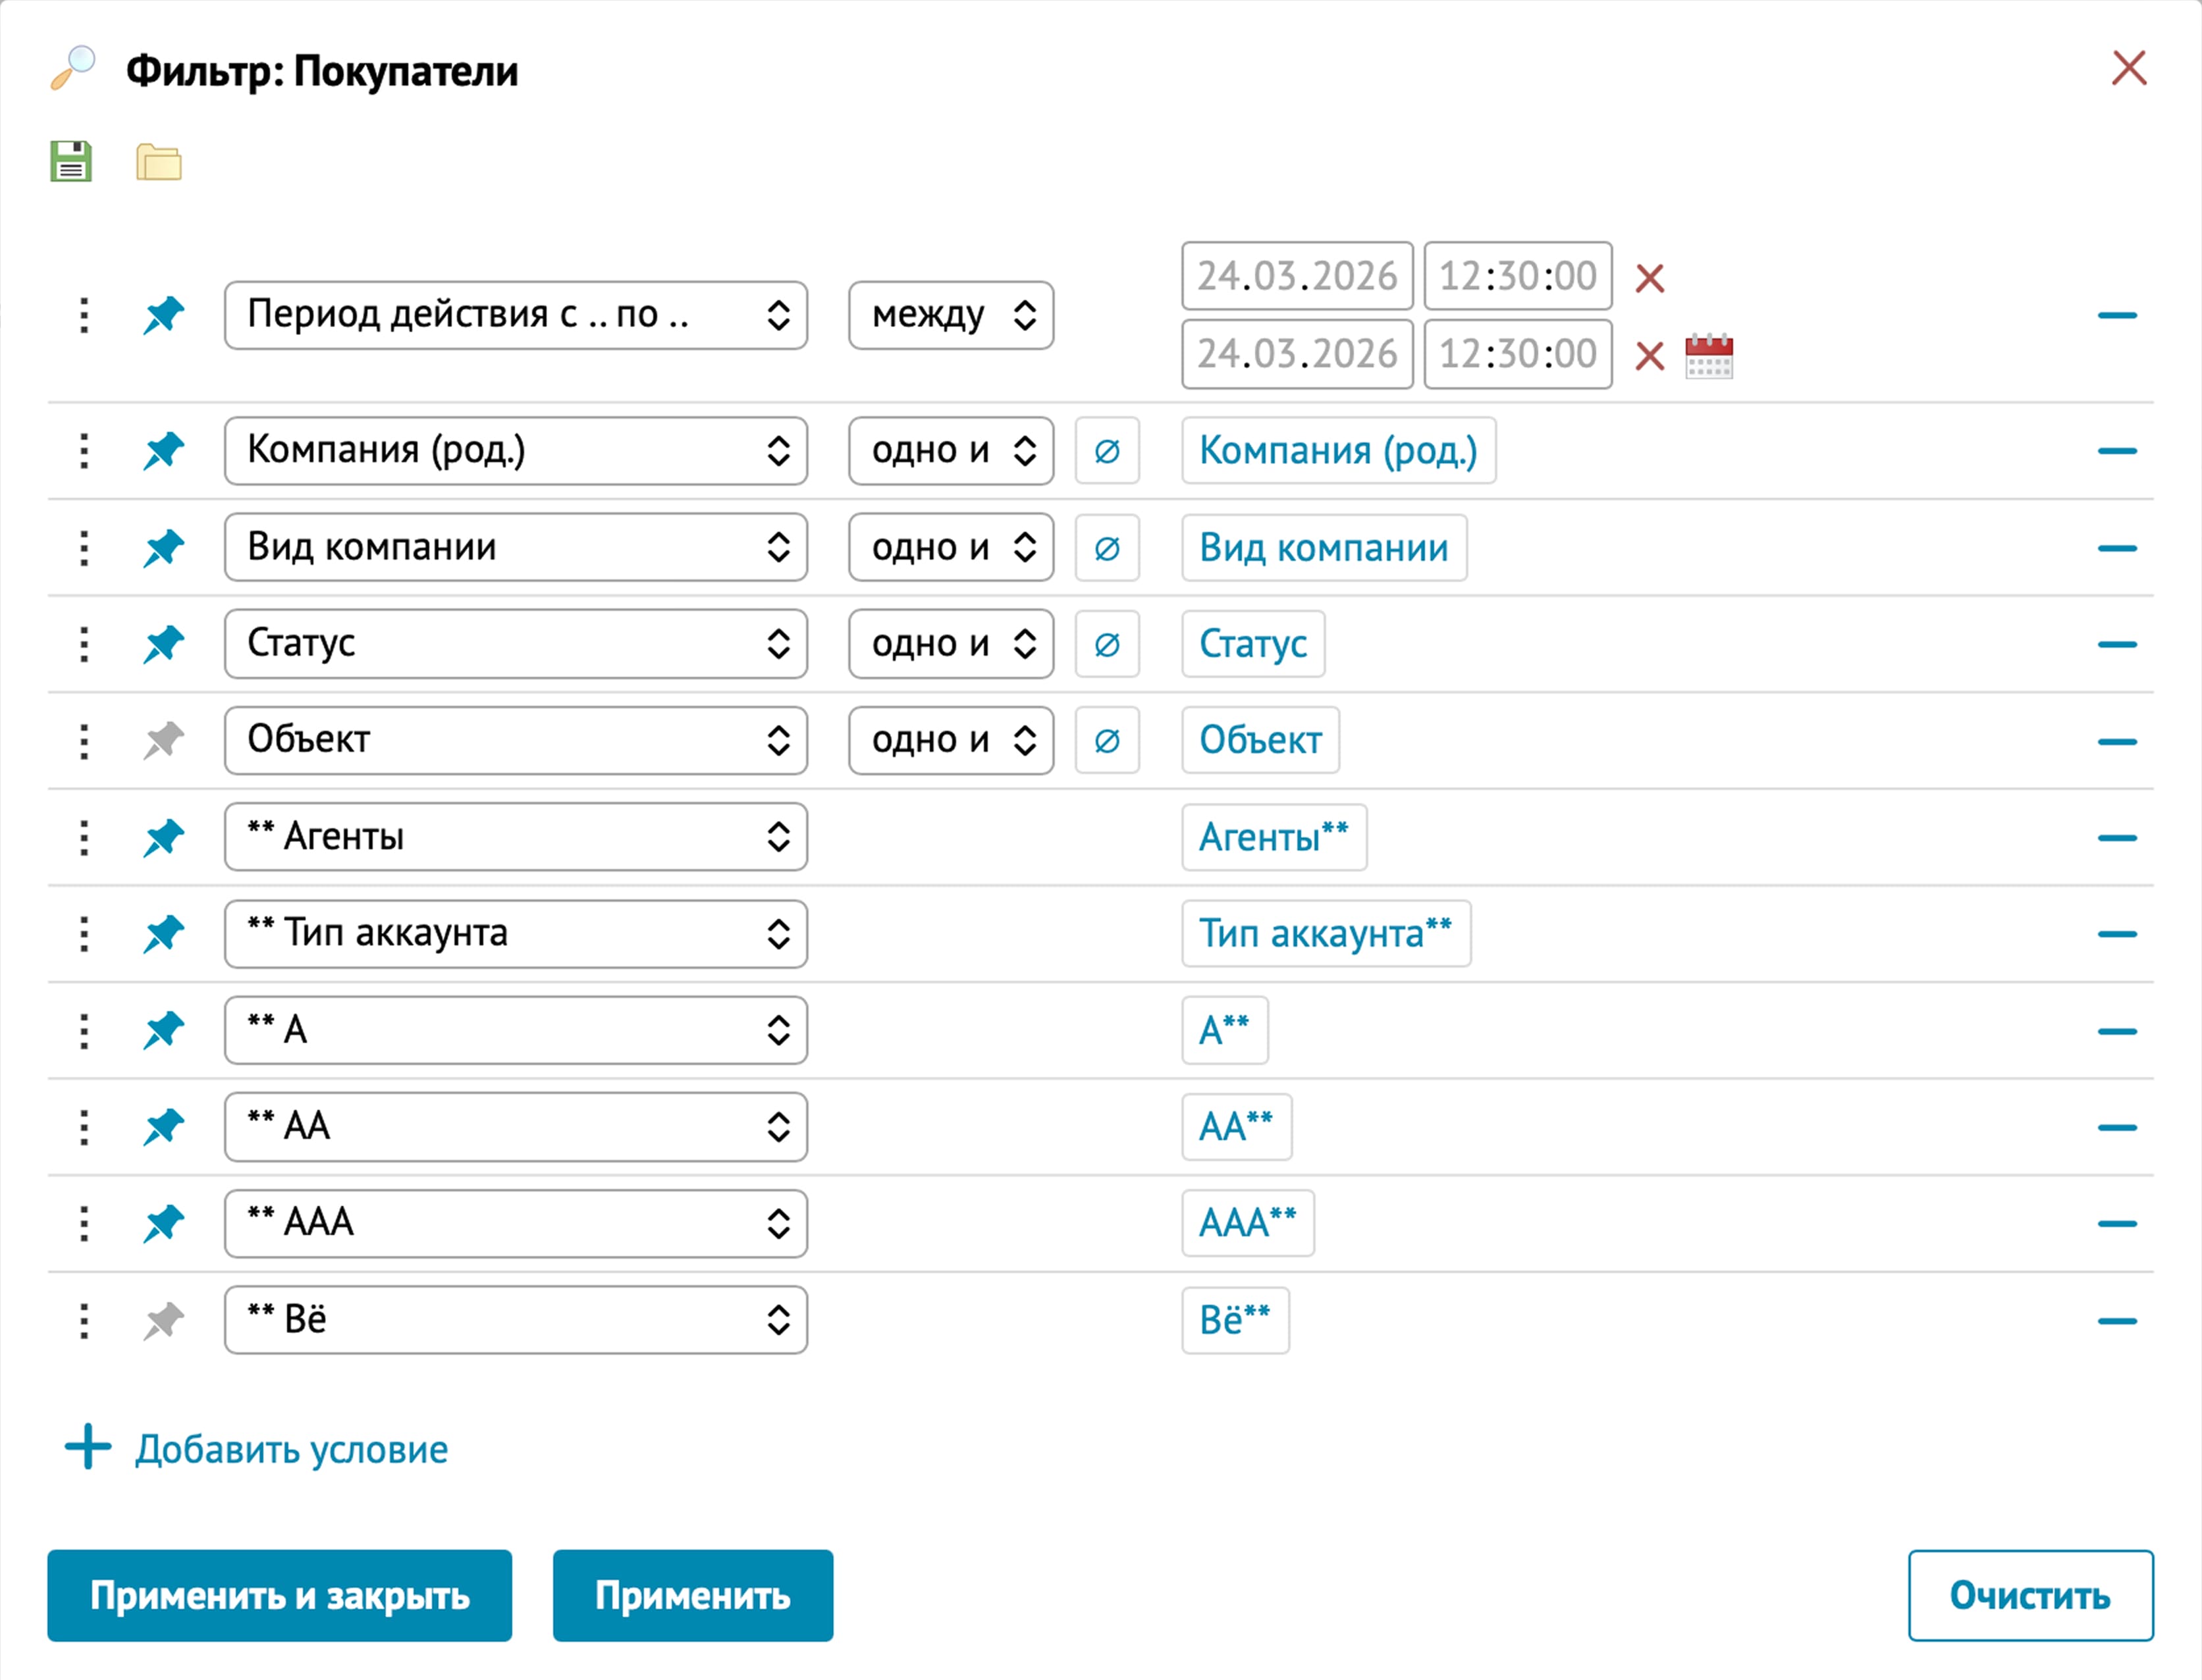Pin the Объект filter condition

(x=164, y=741)
